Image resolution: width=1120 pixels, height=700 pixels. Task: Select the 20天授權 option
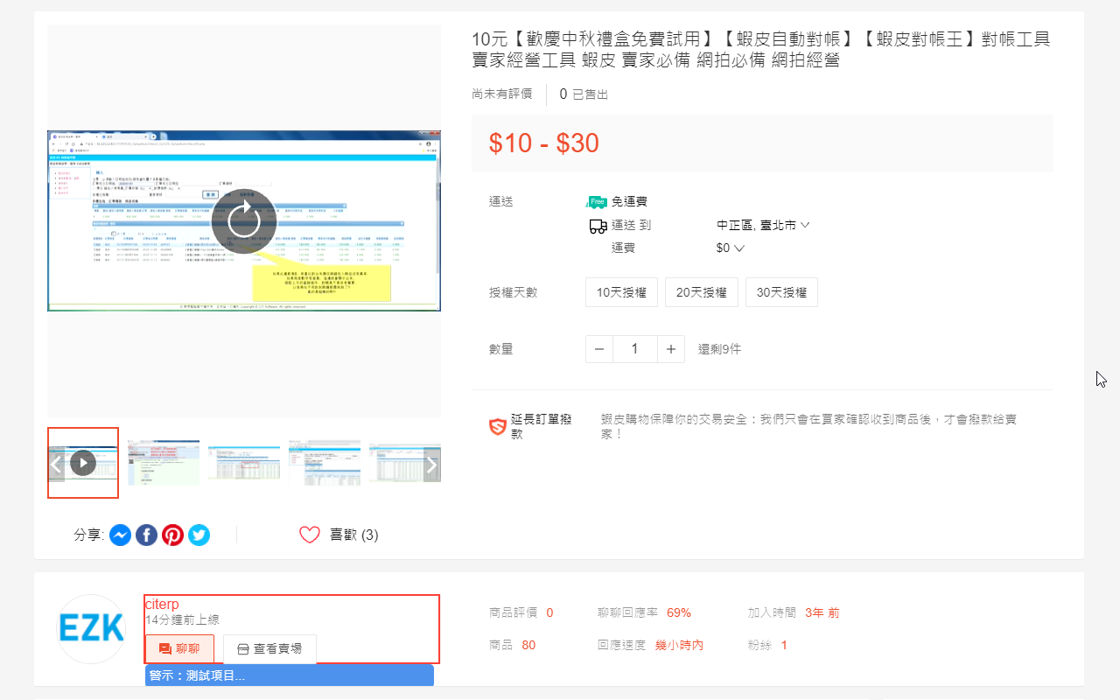pos(701,292)
